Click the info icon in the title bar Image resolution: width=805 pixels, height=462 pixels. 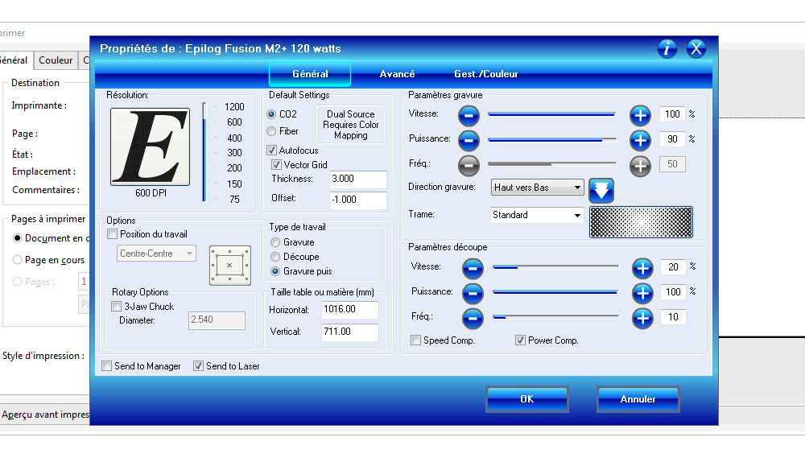click(667, 49)
